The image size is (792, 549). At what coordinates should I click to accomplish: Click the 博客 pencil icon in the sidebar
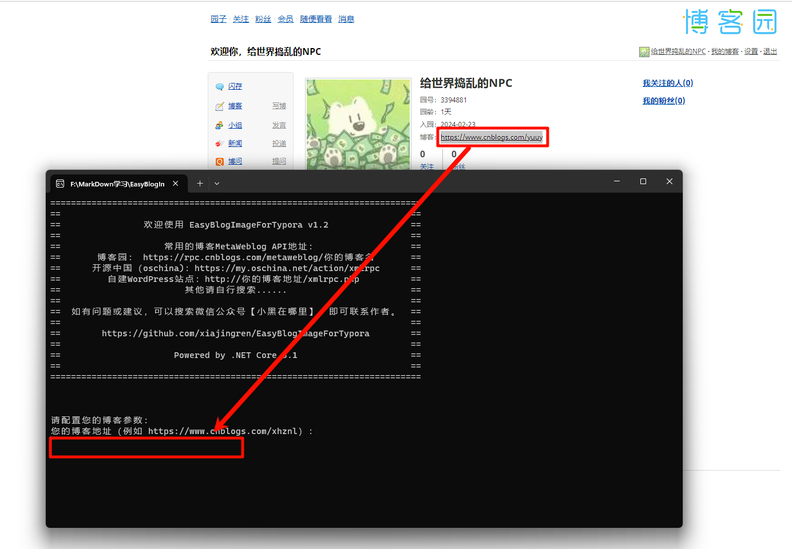tap(220, 106)
